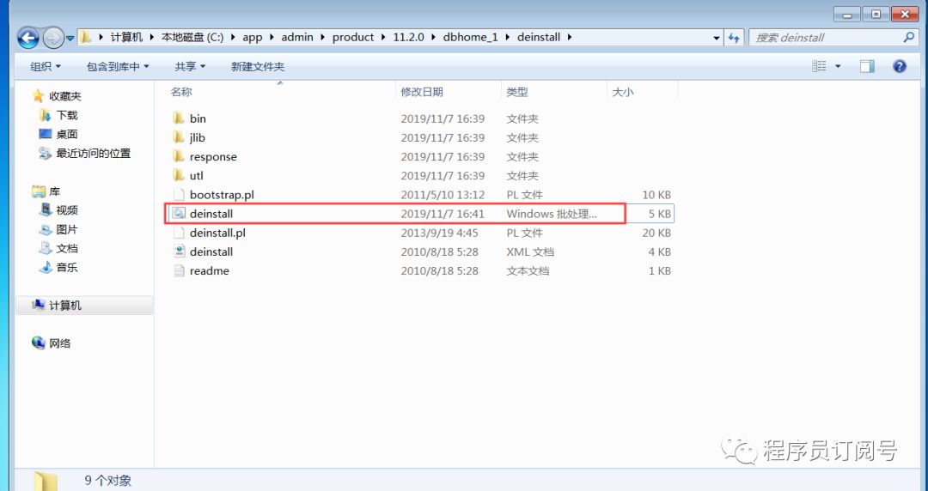Open the 共享 menu
928x491 pixels.
tap(190, 67)
